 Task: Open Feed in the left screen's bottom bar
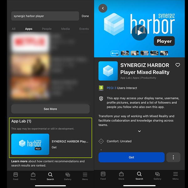point(16,176)
